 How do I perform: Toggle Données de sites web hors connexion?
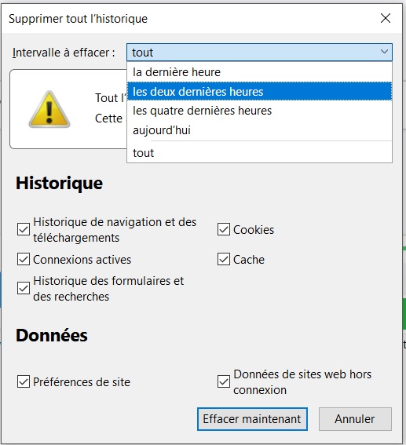[224, 381]
